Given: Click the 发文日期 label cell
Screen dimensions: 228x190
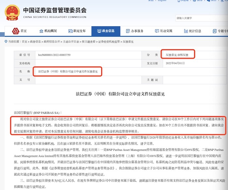Looking at the screenshot, I should (x=152, y=63).
